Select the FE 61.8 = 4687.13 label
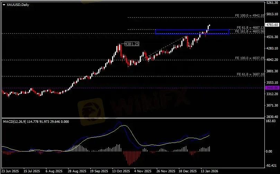Screen dimensions: 280x174 [x=250, y=27]
